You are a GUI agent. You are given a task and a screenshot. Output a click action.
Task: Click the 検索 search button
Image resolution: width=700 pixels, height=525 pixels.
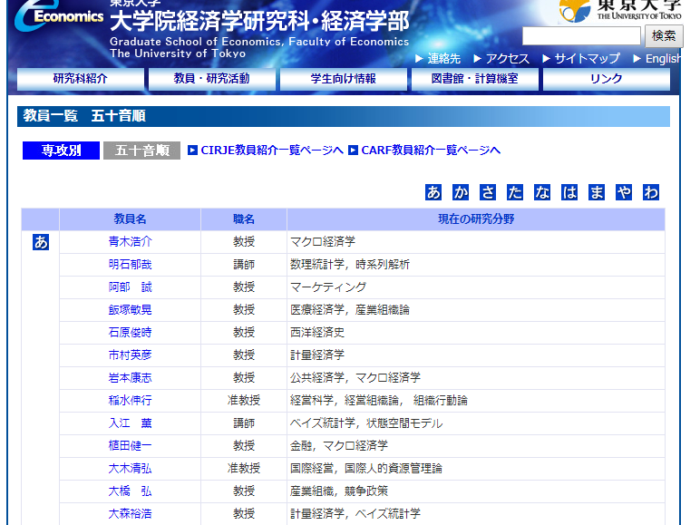(x=664, y=35)
